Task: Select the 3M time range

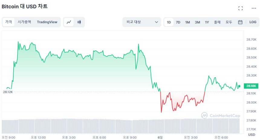Action: click(x=197, y=22)
